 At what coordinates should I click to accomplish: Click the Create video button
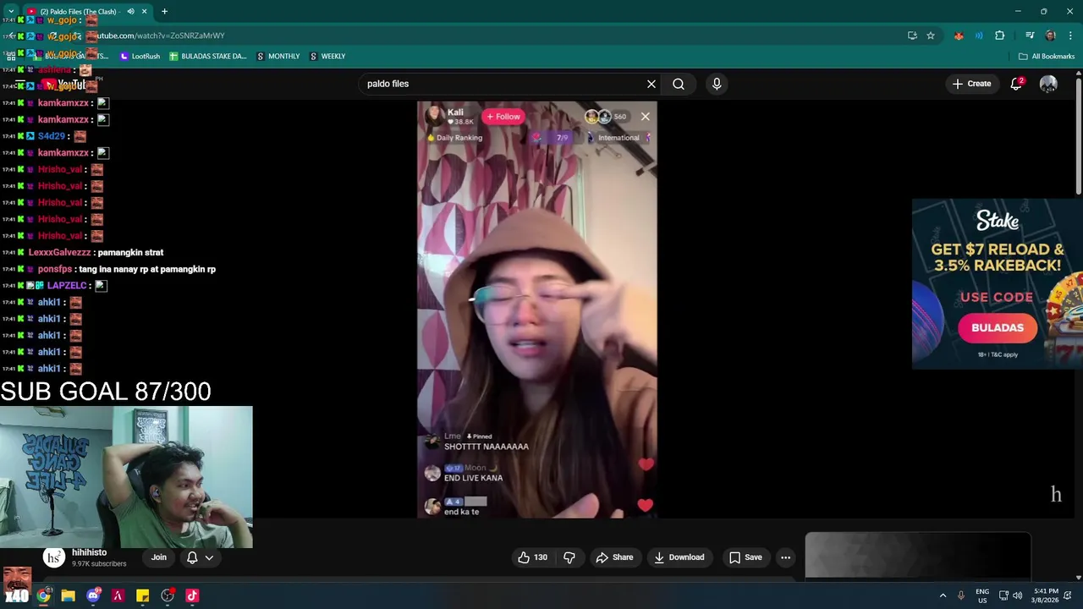pyautogui.click(x=971, y=84)
